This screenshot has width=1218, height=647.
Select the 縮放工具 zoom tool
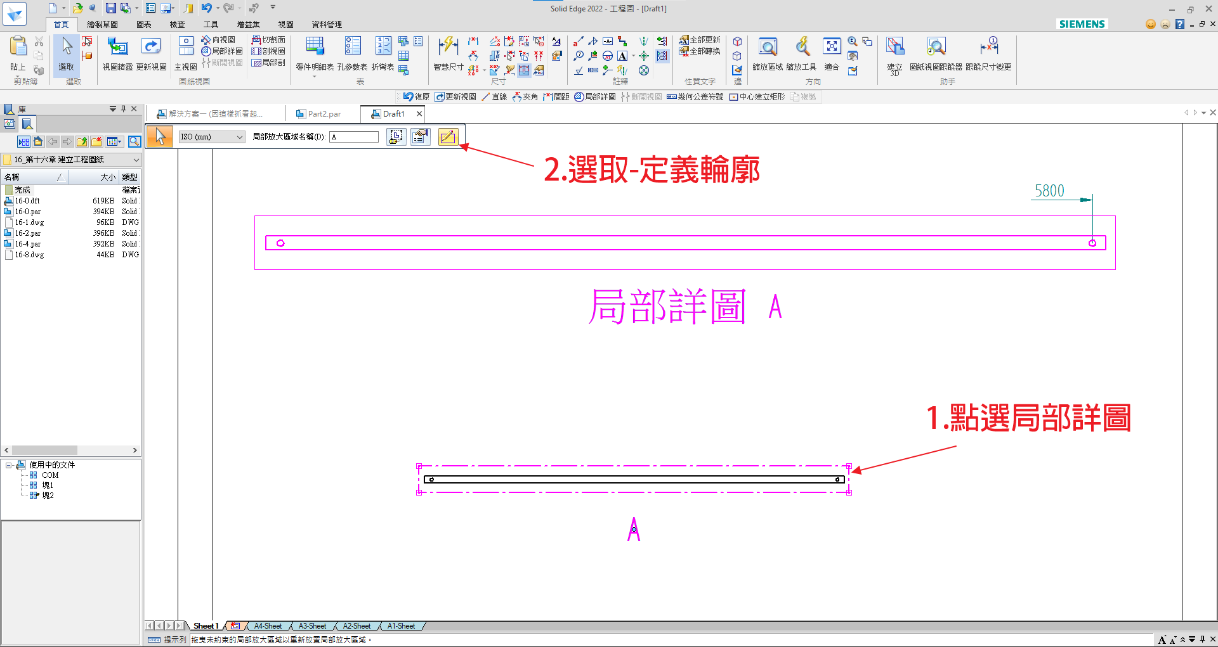(801, 53)
